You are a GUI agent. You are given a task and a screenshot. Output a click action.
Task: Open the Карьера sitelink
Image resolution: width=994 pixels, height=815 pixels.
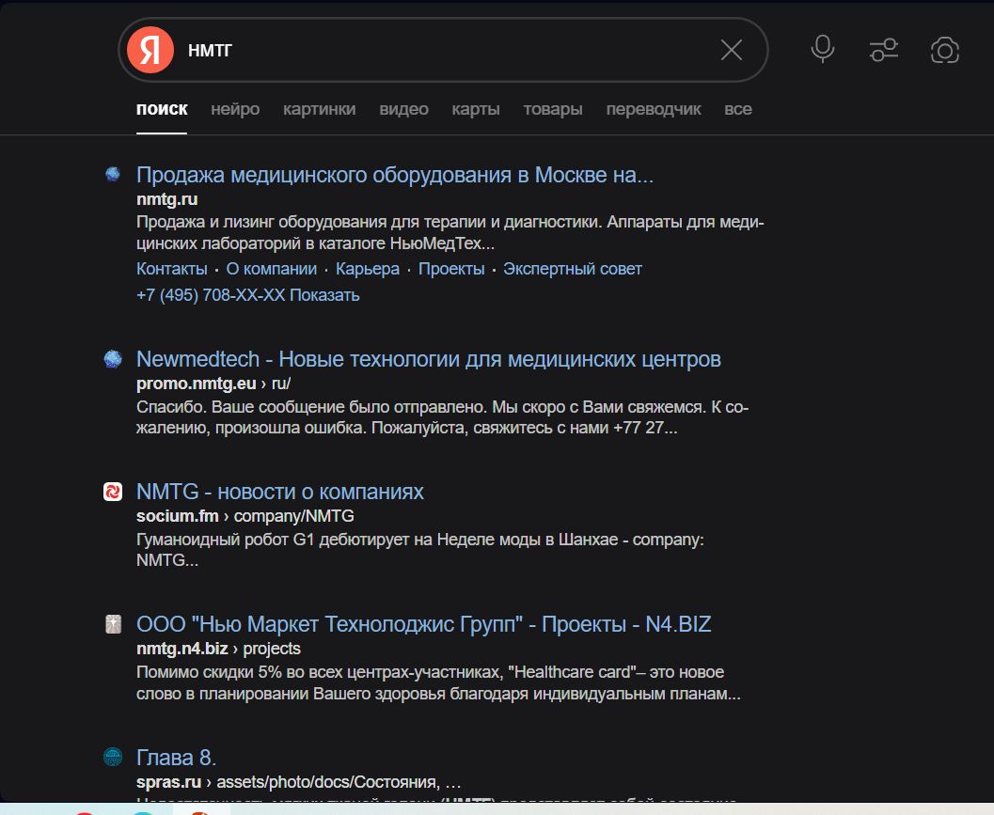point(368,269)
